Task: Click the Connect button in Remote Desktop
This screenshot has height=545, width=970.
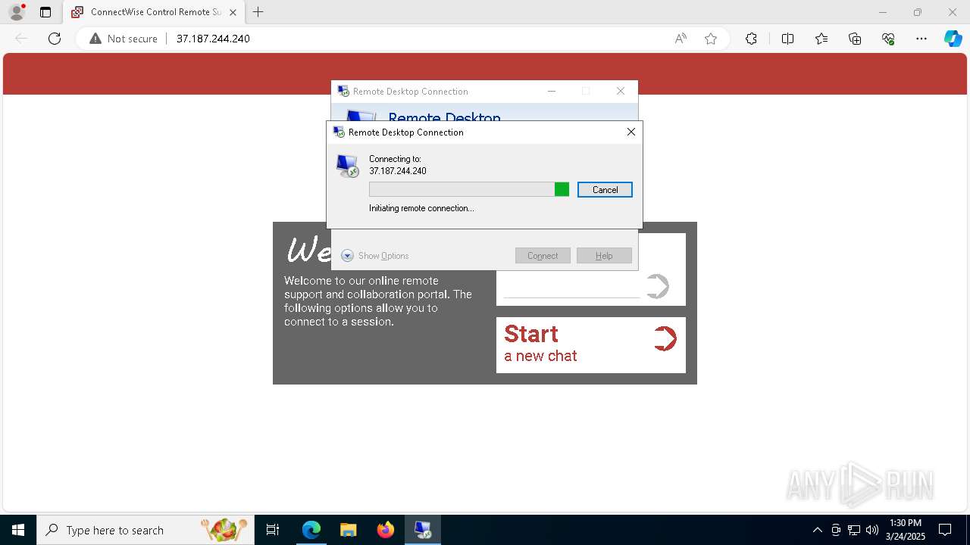Action: coord(543,256)
